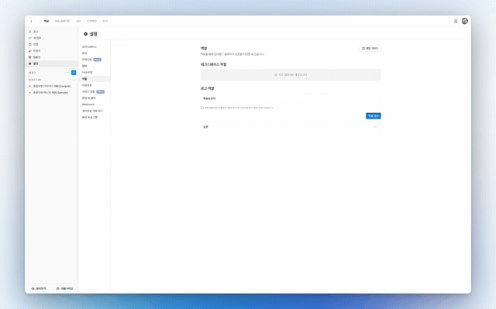
Task: Open the 역할 가이드 button
Action: (370, 48)
